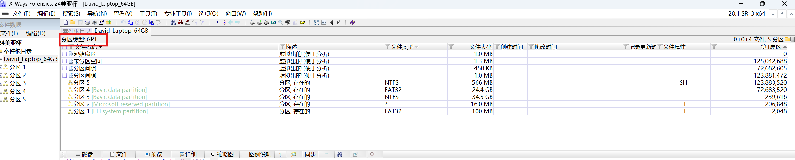Click the filter funnel on 记录更新时 column

click(626, 47)
